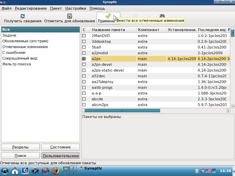This screenshot has height=176, width=235.
Task: Apply marked changes with the green checkmark
Action: click(108, 16)
